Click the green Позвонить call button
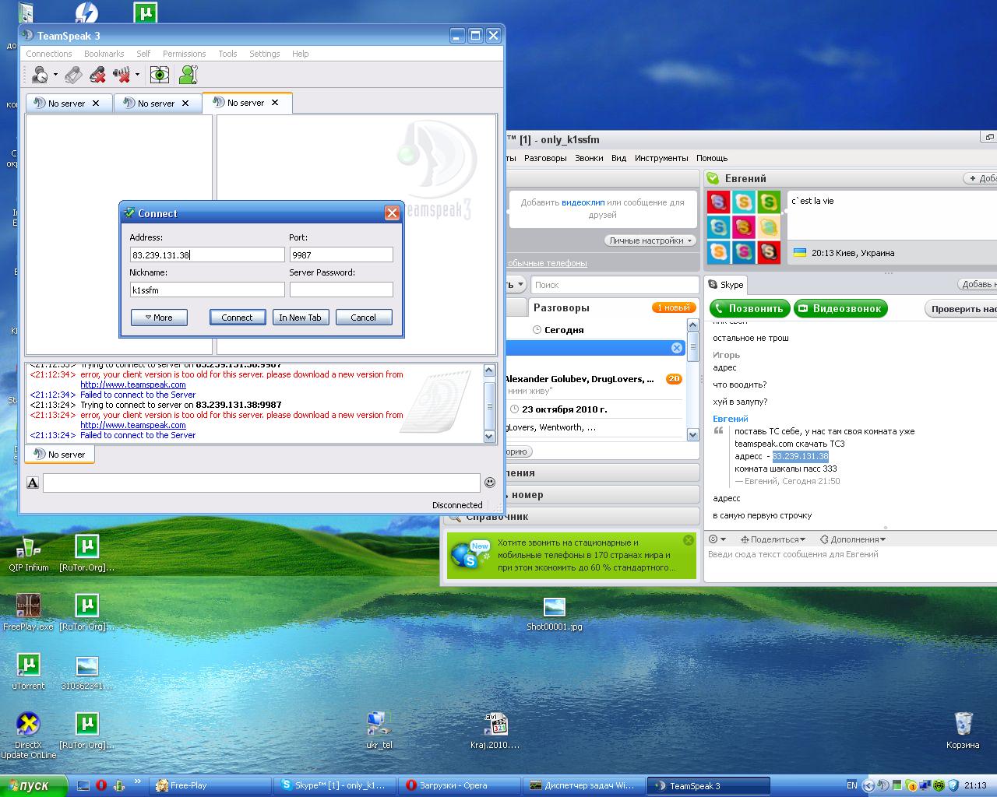 click(749, 308)
